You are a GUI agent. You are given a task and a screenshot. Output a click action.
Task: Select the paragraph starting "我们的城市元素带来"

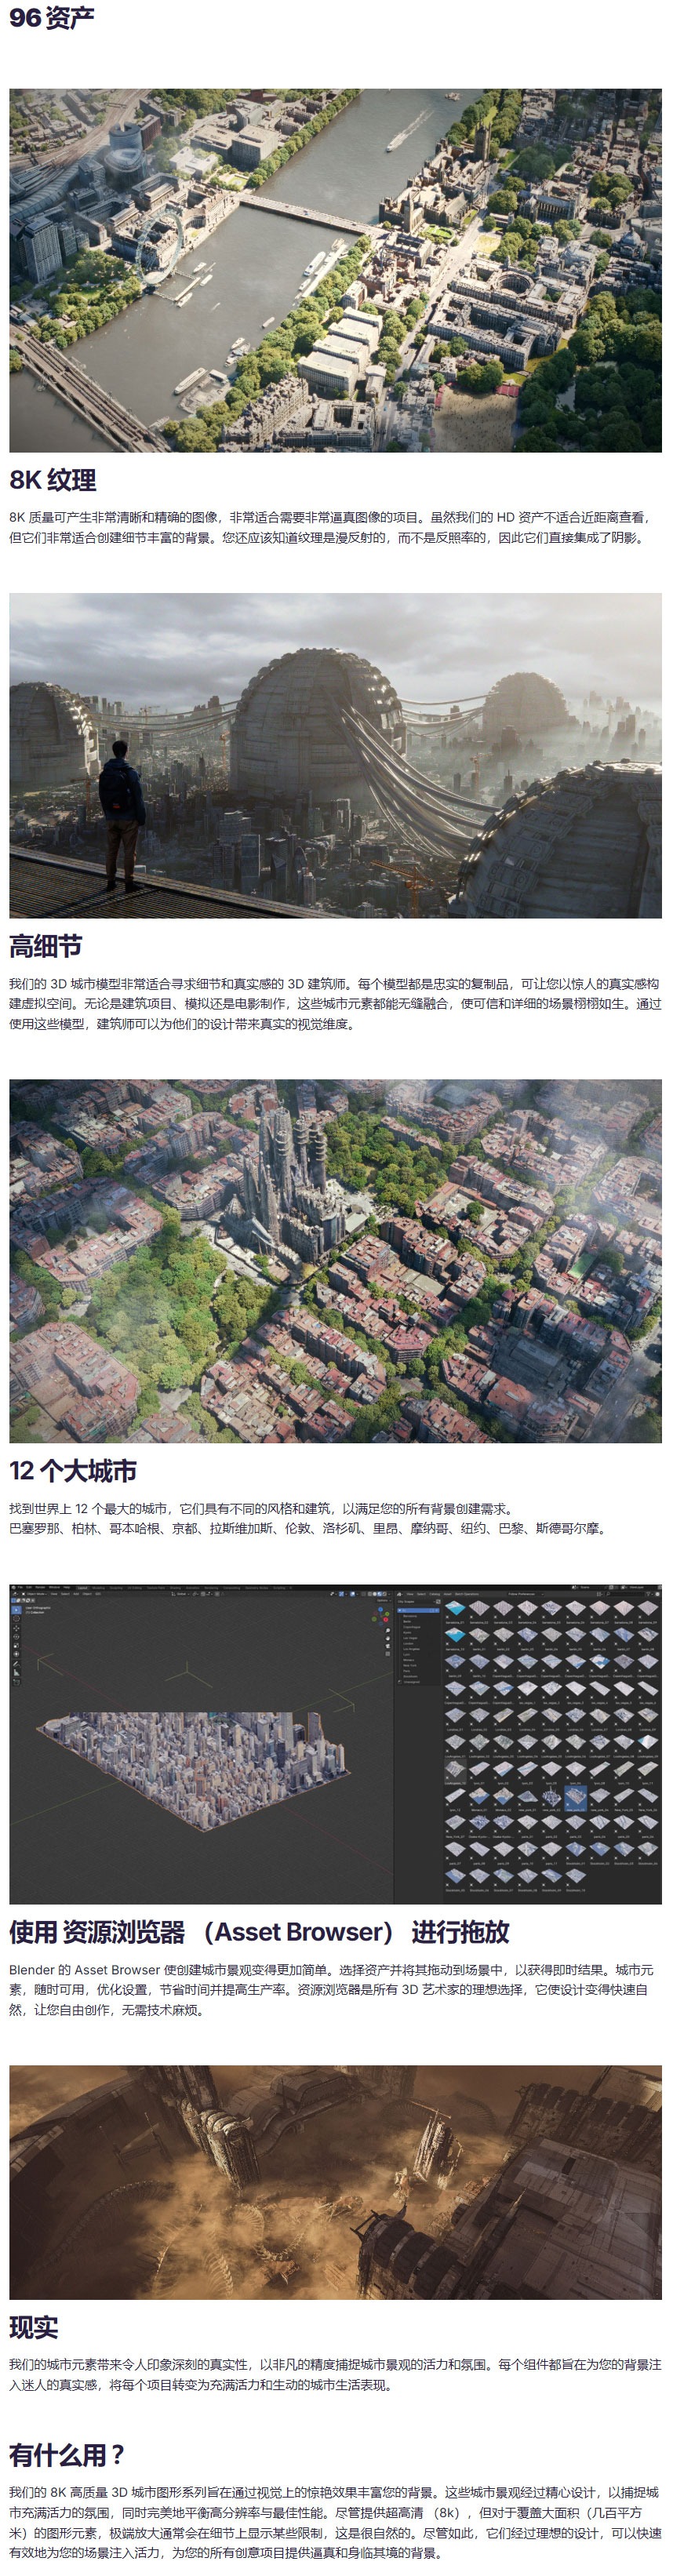click(335, 2375)
